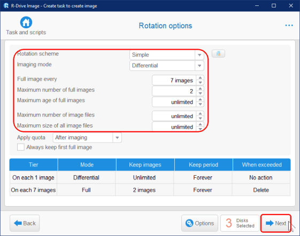Click the 3 Disks Selected button
This screenshot has height=236, width=300.
tap(240, 223)
